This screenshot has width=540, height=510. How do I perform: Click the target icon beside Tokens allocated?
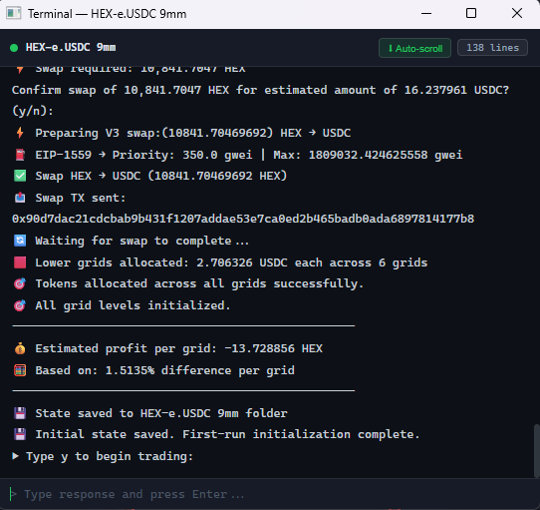point(20,283)
